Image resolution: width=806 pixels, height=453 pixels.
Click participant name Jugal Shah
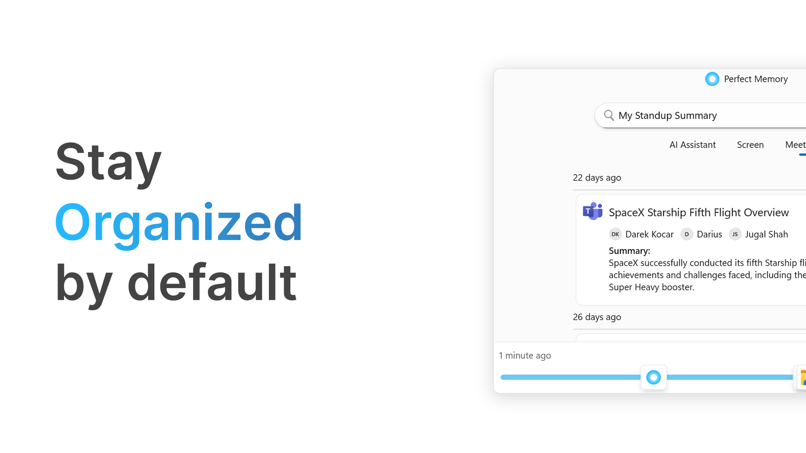coord(766,234)
